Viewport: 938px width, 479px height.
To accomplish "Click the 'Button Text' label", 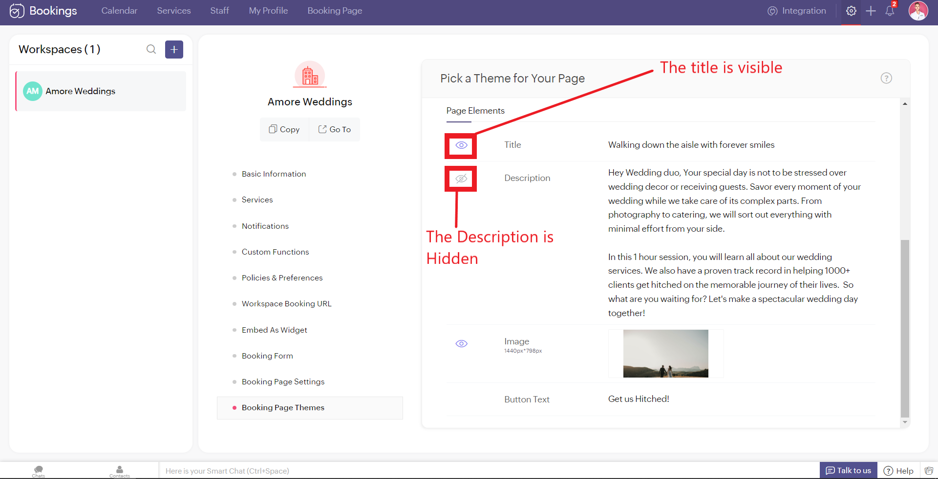I will [527, 399].
